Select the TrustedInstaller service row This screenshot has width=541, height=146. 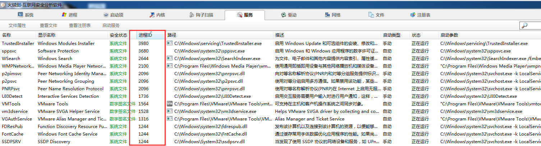tap(270, 43)
